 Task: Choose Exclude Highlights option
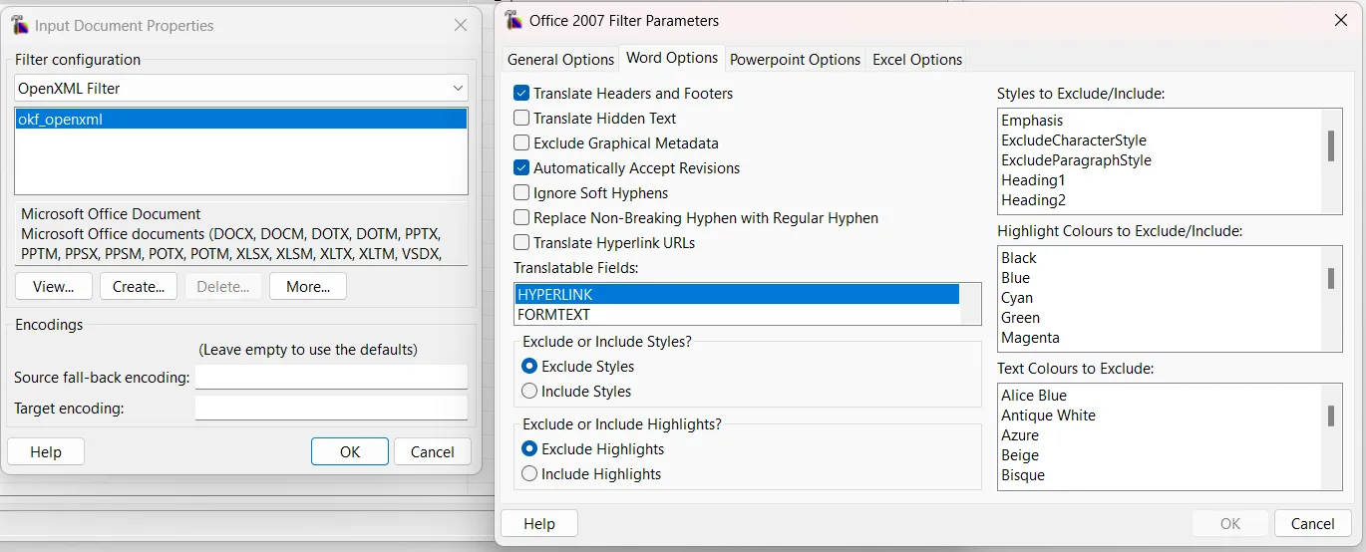point(529,448)
